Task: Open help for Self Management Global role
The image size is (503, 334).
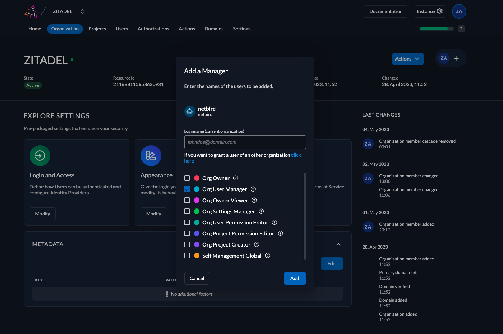Action: click(x=267, y=256)
